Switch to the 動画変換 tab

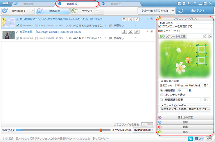(33, 4)
